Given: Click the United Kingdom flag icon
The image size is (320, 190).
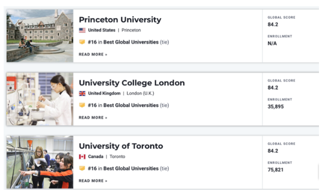Looking at the screenshot, I should tap(82, 93).
